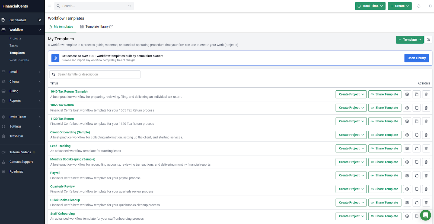Open the QuickBooks Cleanup template link
Screen dimensions: 434x224
[x=65, y=200]
